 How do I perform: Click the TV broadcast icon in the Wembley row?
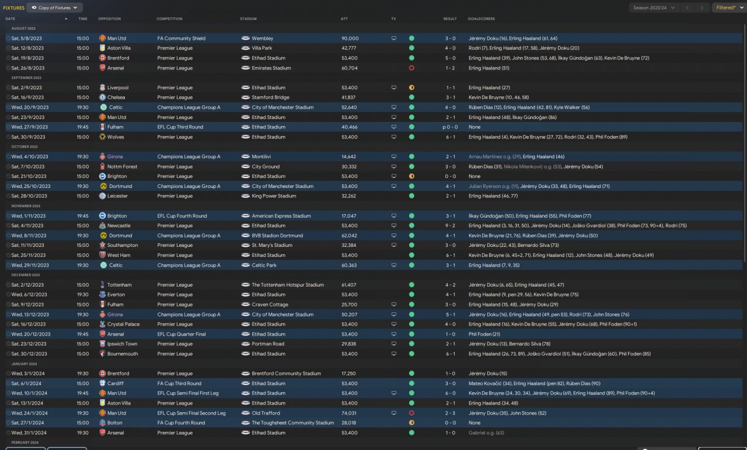coord(394,39)
